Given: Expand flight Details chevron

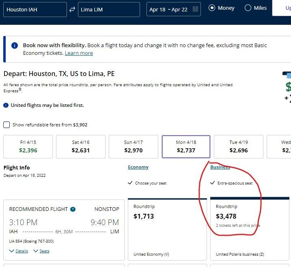Looking at the screenshot, I should tap(12, 251).
